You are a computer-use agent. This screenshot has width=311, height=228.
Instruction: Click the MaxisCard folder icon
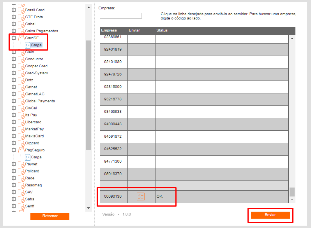pyautogui.click(x=21, y=136)
